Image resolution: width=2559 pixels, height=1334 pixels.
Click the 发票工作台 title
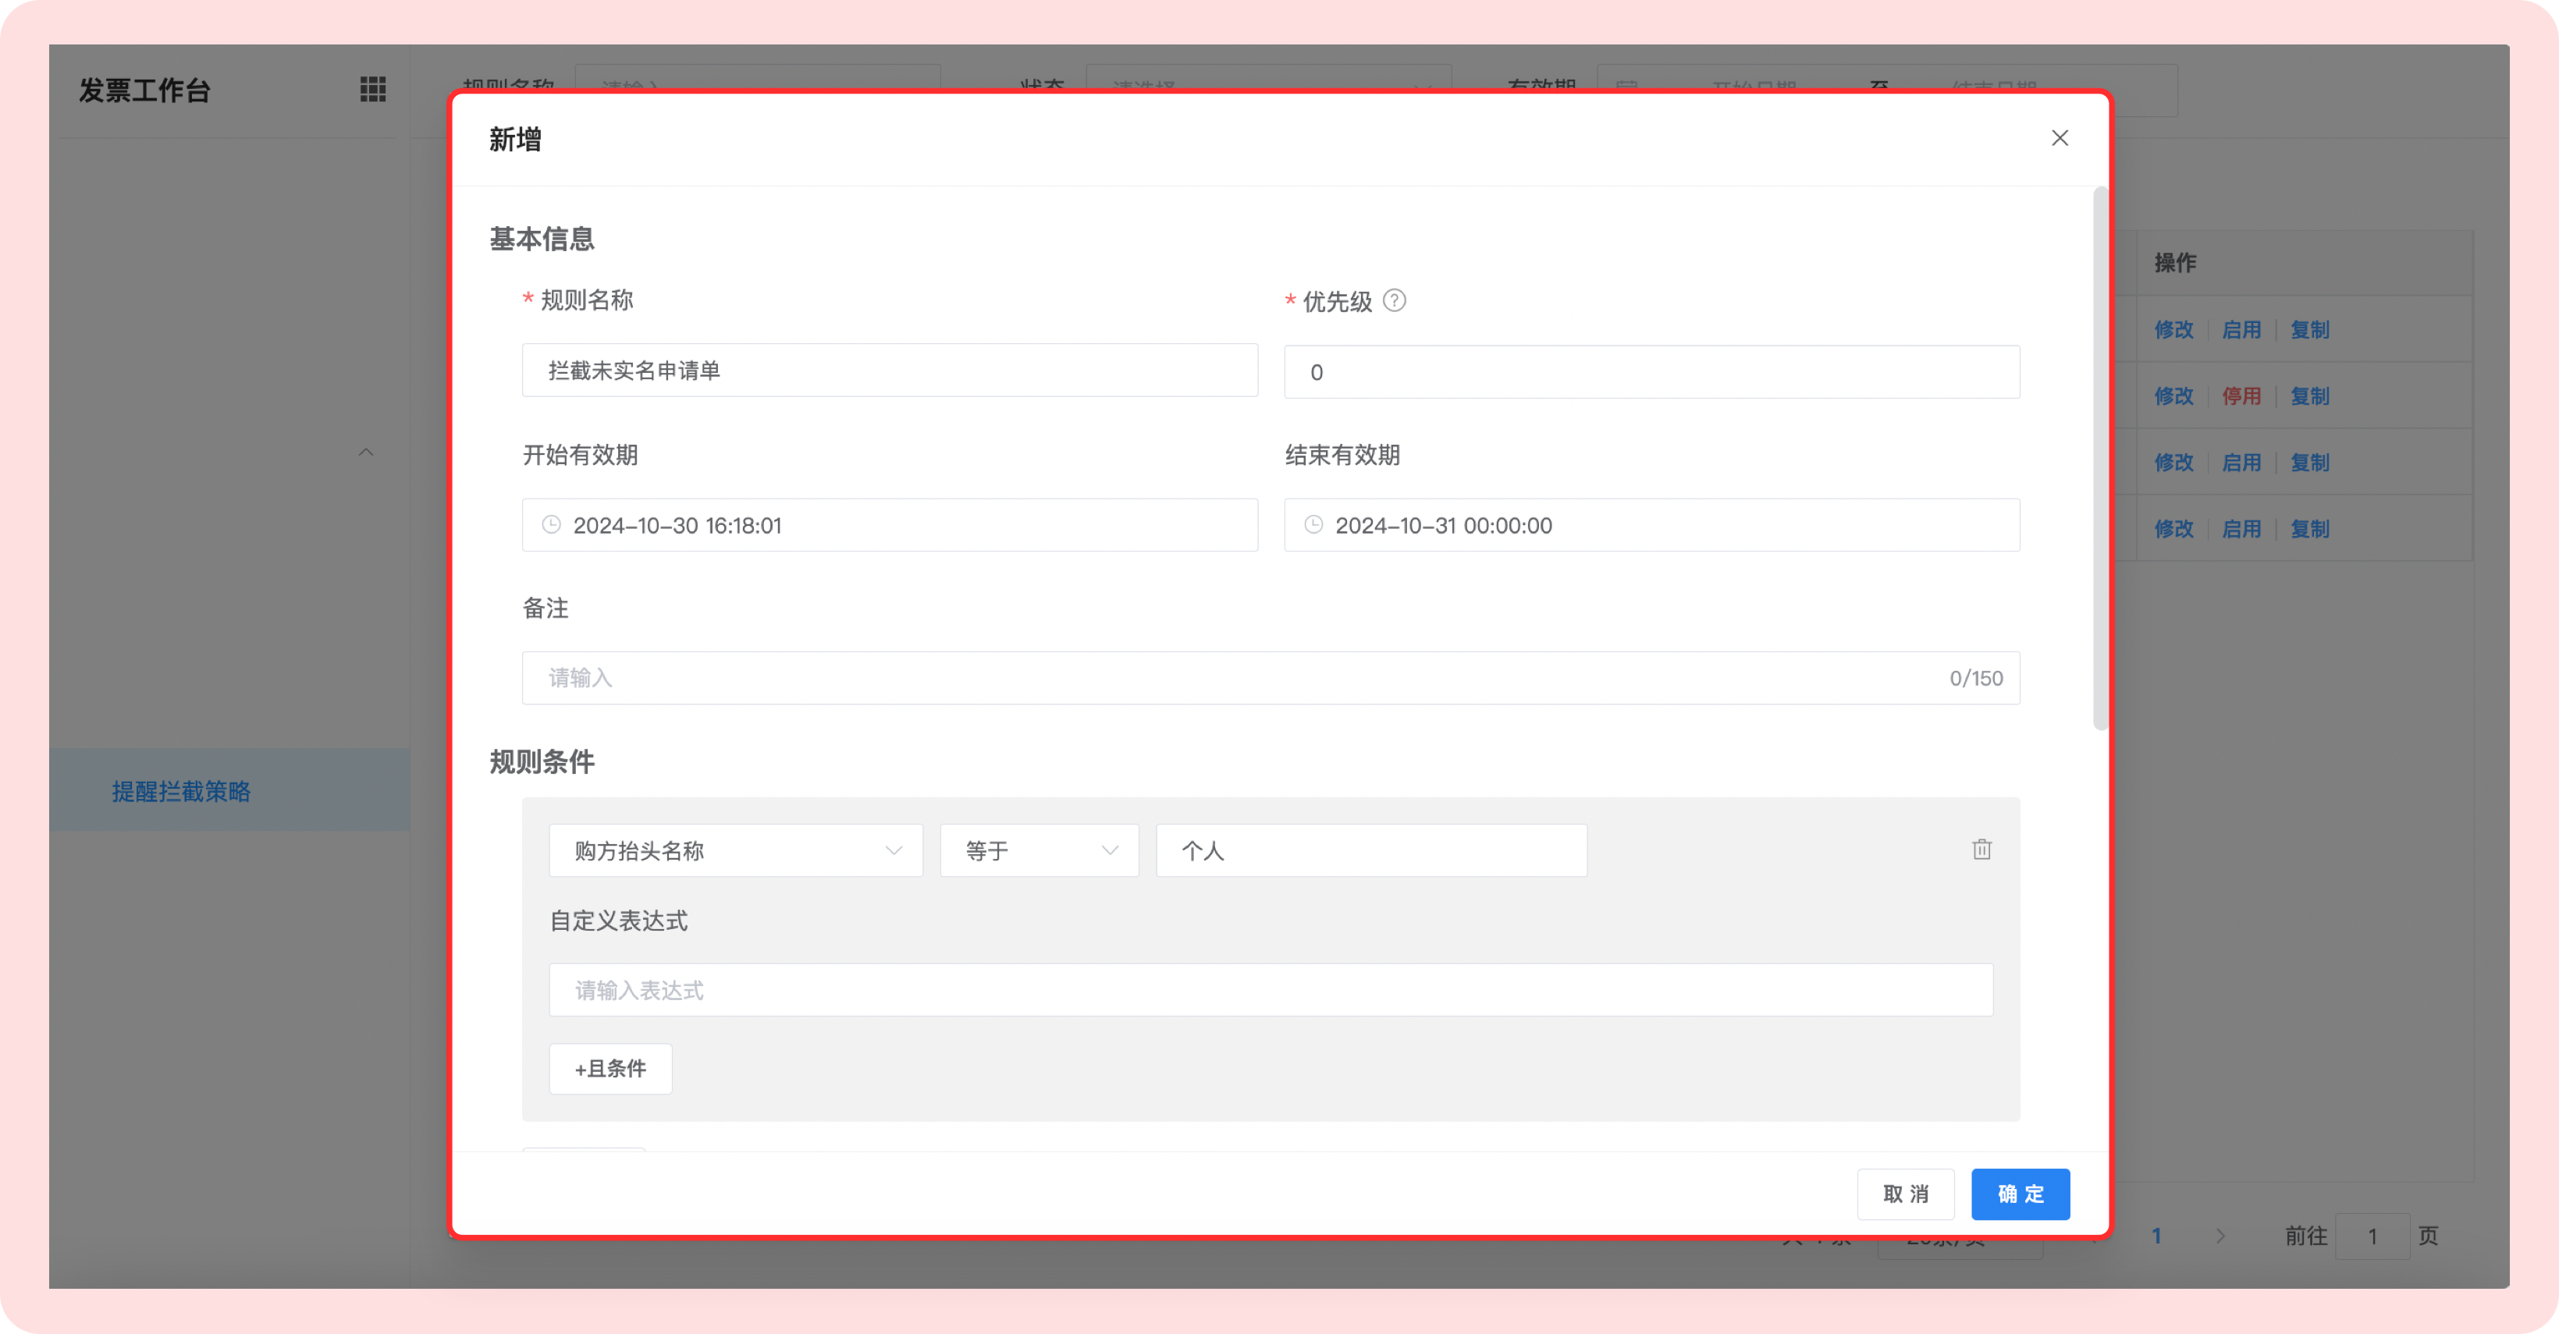(145, 90)
